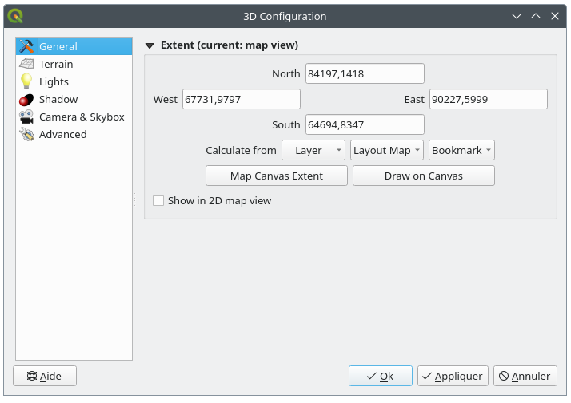Focus the East coordinate field
This screenshot has height=403, width=571.
pyautogui.click(x=489, y=99)
